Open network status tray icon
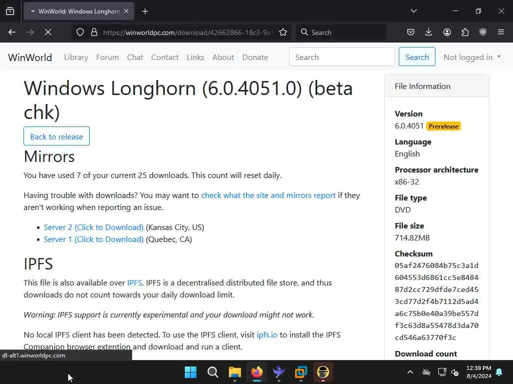 coord(442,372)
